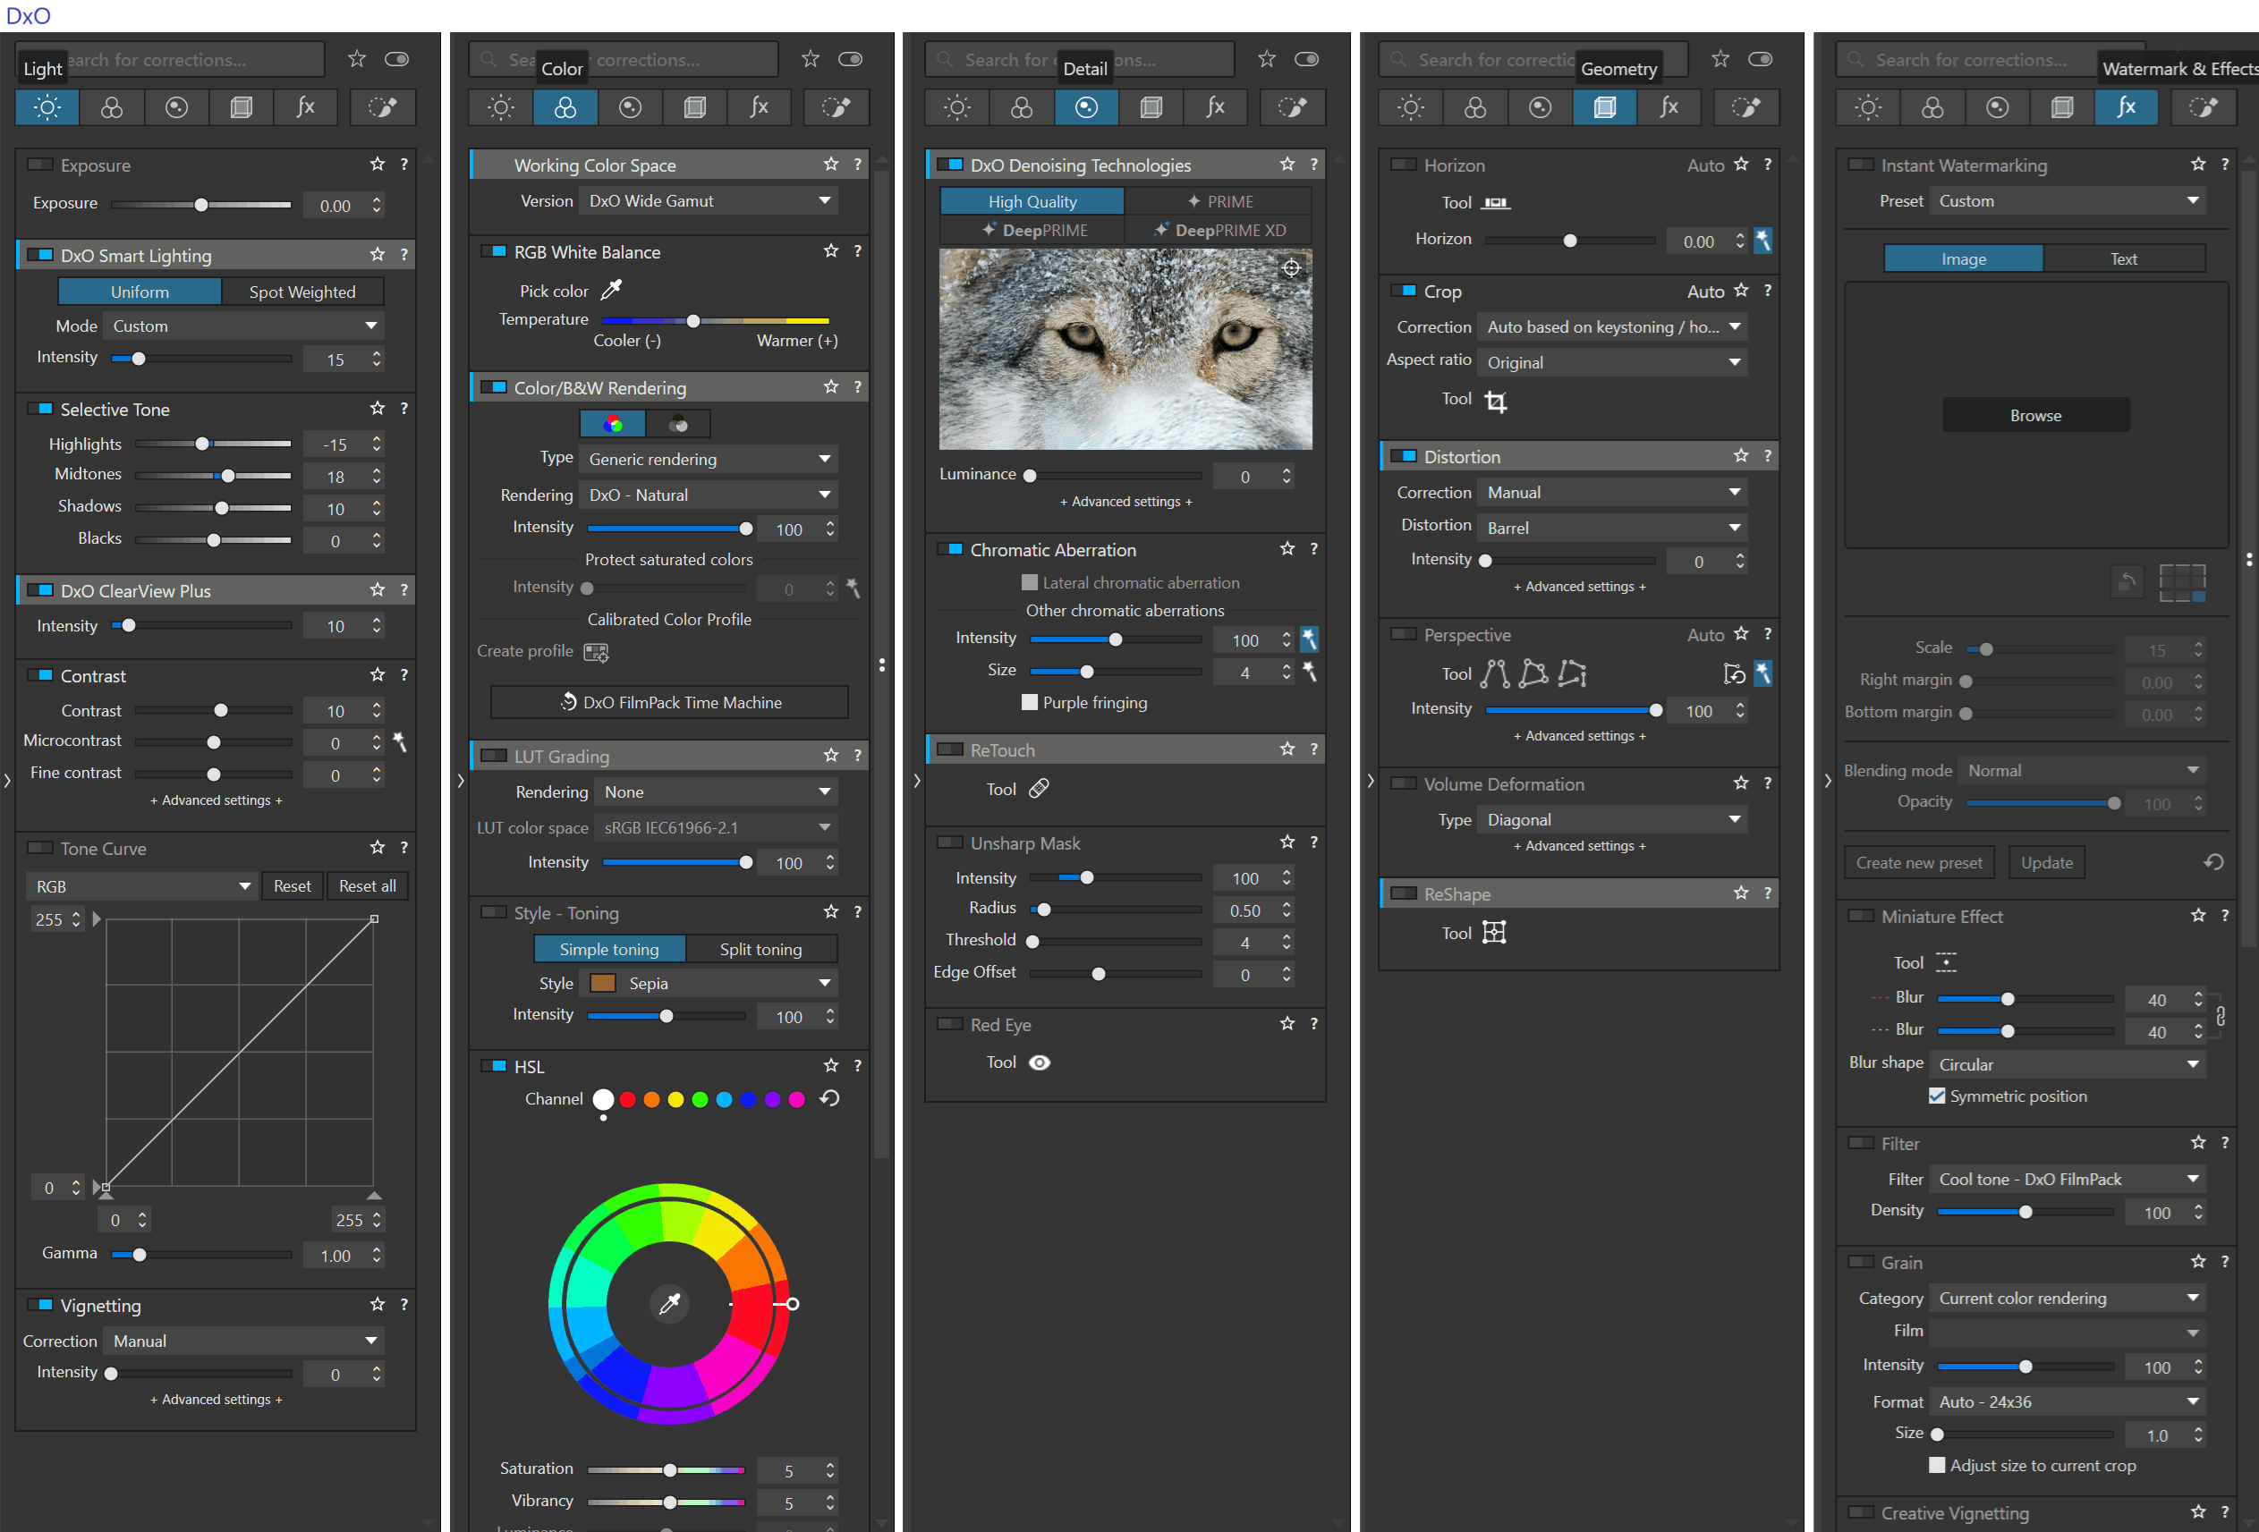Enable the Purple fringing checkbox
2259x1532 pixels.
click(x=1030, y=701)
